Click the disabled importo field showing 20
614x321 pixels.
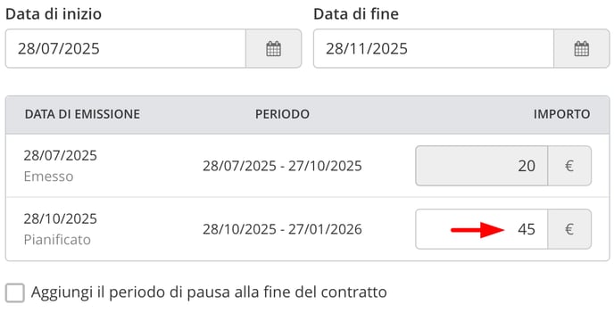click(481, 166)
